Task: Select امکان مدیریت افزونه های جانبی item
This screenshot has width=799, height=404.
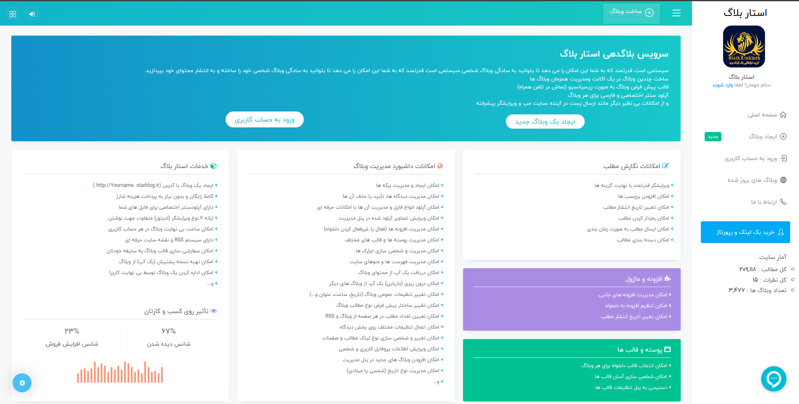Action: [632, 295]
